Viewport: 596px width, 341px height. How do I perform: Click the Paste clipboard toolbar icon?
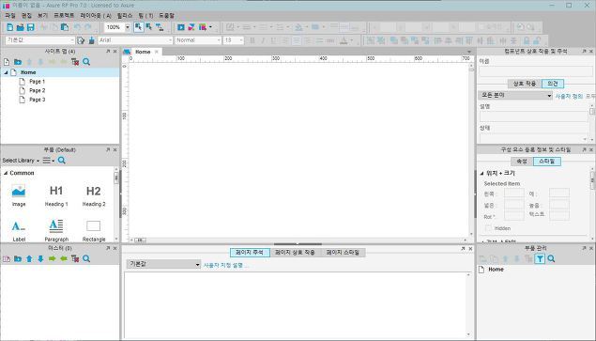click(x=65, y=27)
